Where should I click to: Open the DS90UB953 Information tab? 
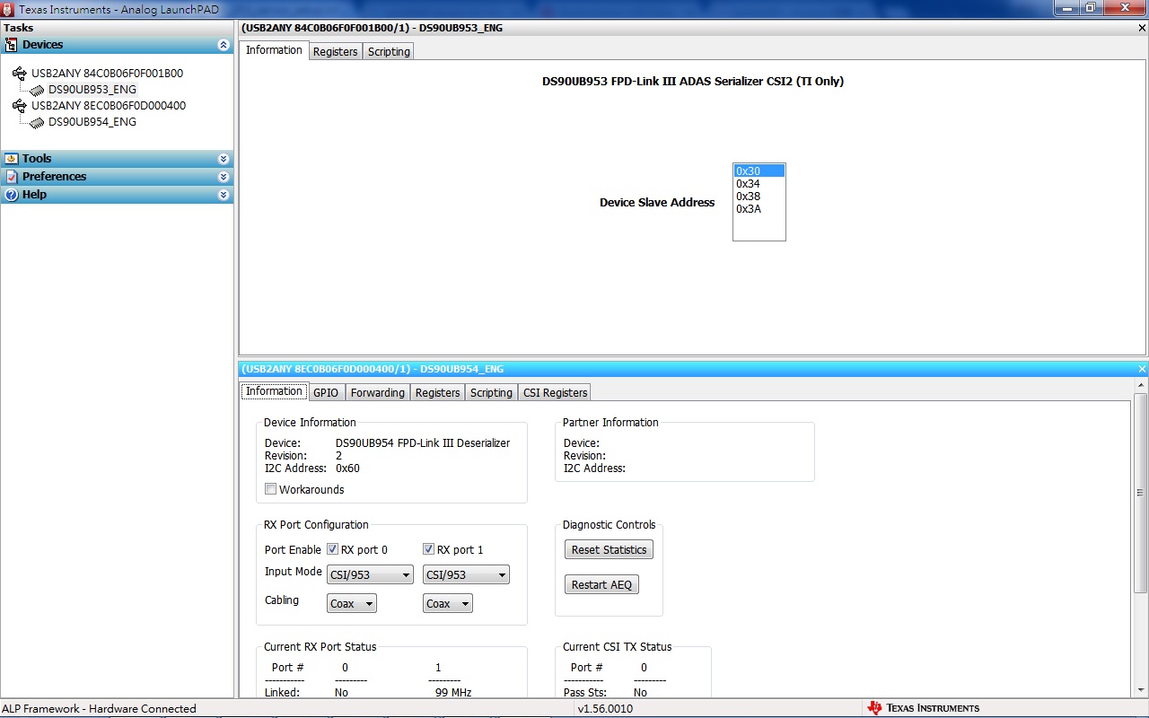274,50
